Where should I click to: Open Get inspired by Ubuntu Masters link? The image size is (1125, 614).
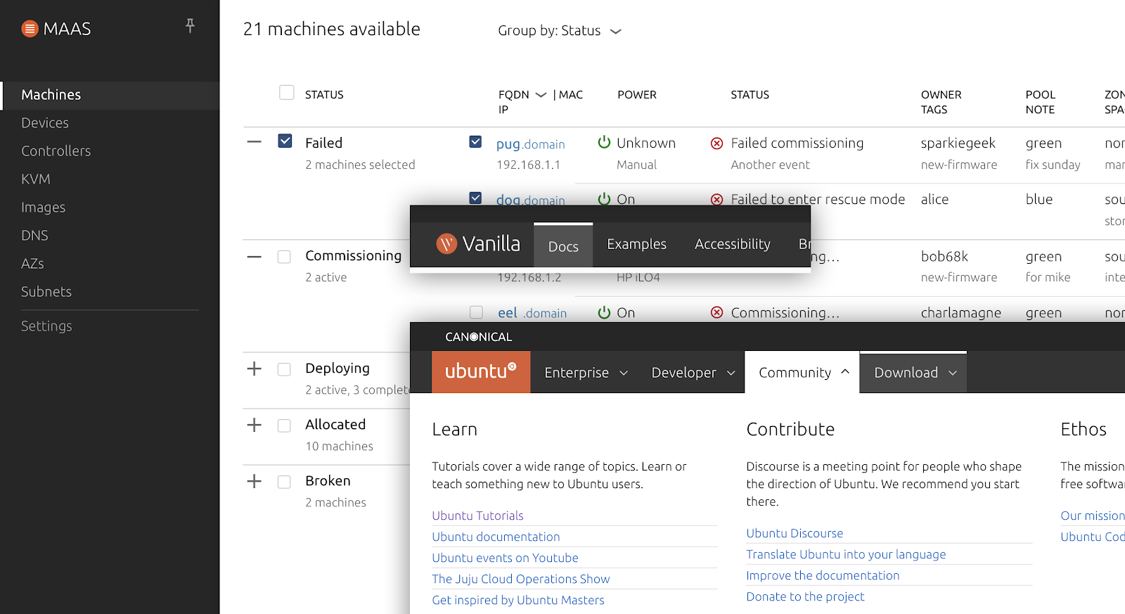point(517,600)
